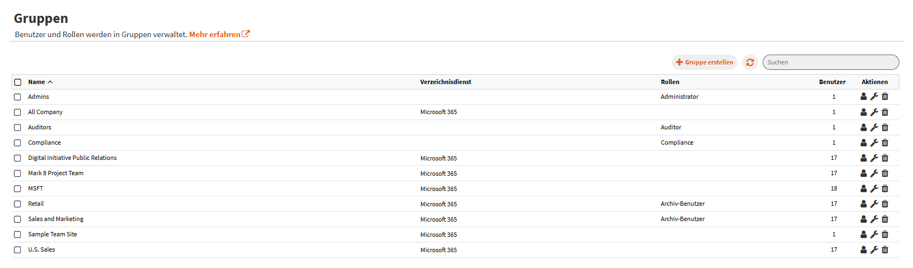Check the box beside Digital Initiative Public Relations
The image size is (913, 268).
(x=17, y=158)
